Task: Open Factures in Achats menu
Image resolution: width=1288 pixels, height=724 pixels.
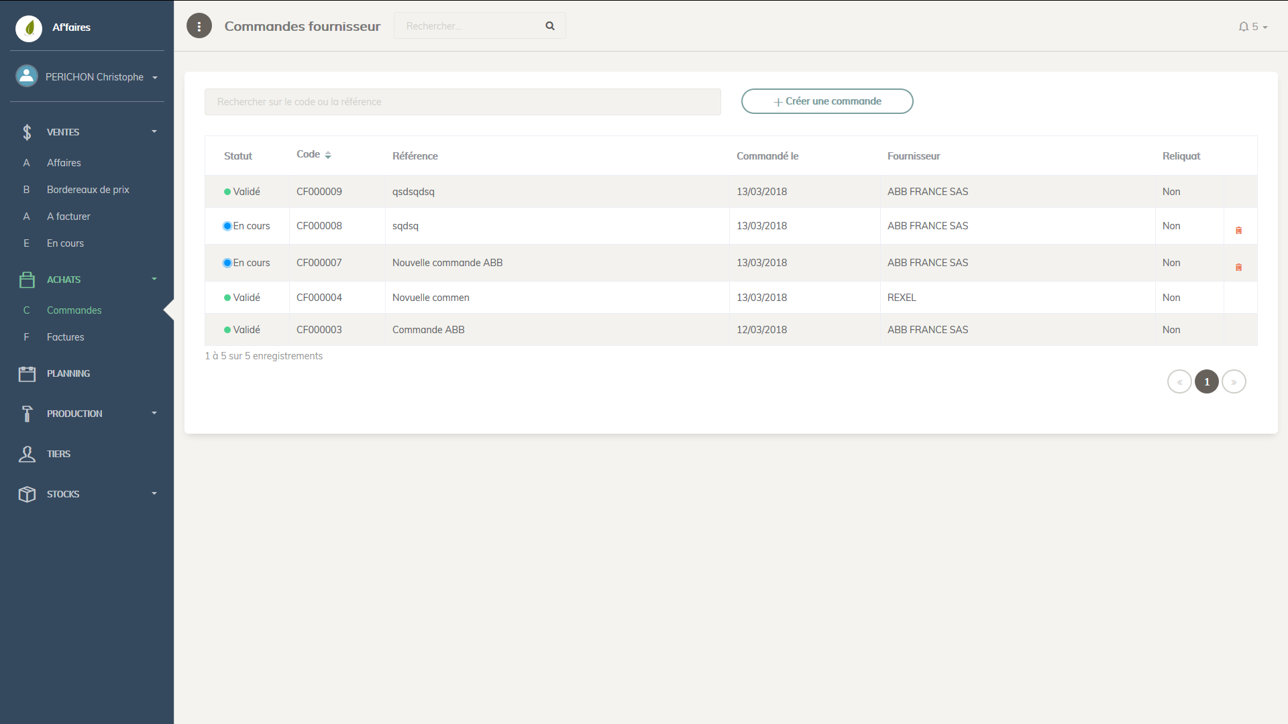Action: click(65, 337)
